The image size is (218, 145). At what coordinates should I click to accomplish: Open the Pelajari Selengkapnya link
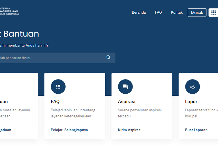pos(69,130)
